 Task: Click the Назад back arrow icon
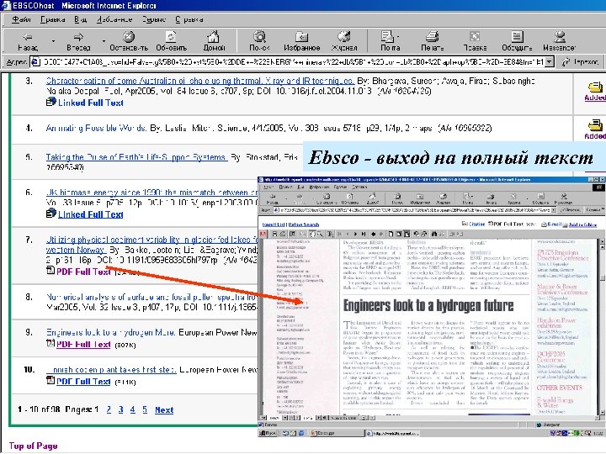(28, 37)
